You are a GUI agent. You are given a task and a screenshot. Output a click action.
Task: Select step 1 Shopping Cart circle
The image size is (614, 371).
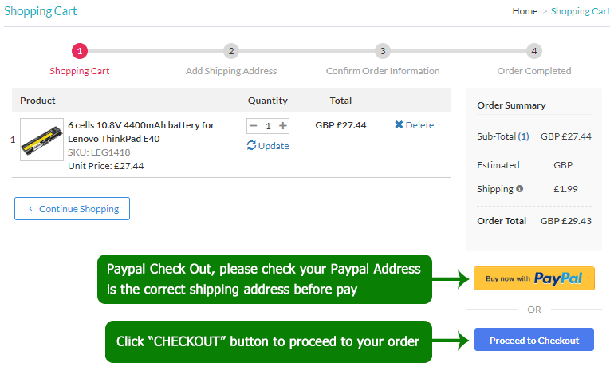80,51
